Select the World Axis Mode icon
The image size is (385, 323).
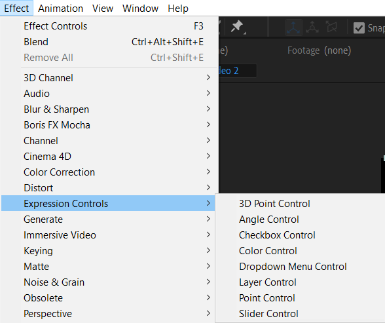[x=312, y=28]
